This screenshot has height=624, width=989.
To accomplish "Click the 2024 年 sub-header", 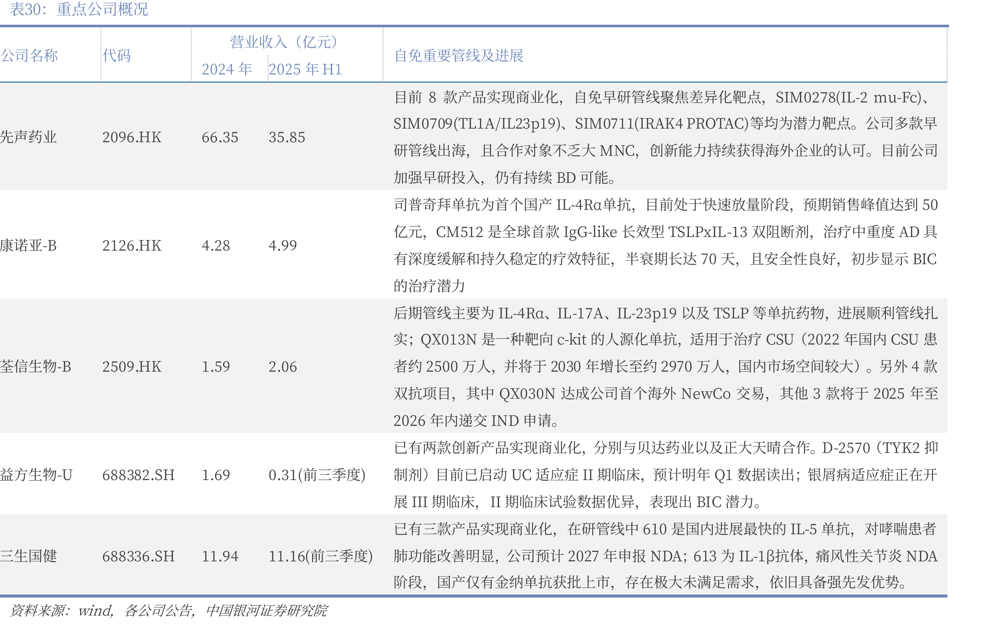I will (x=227, y=69).
